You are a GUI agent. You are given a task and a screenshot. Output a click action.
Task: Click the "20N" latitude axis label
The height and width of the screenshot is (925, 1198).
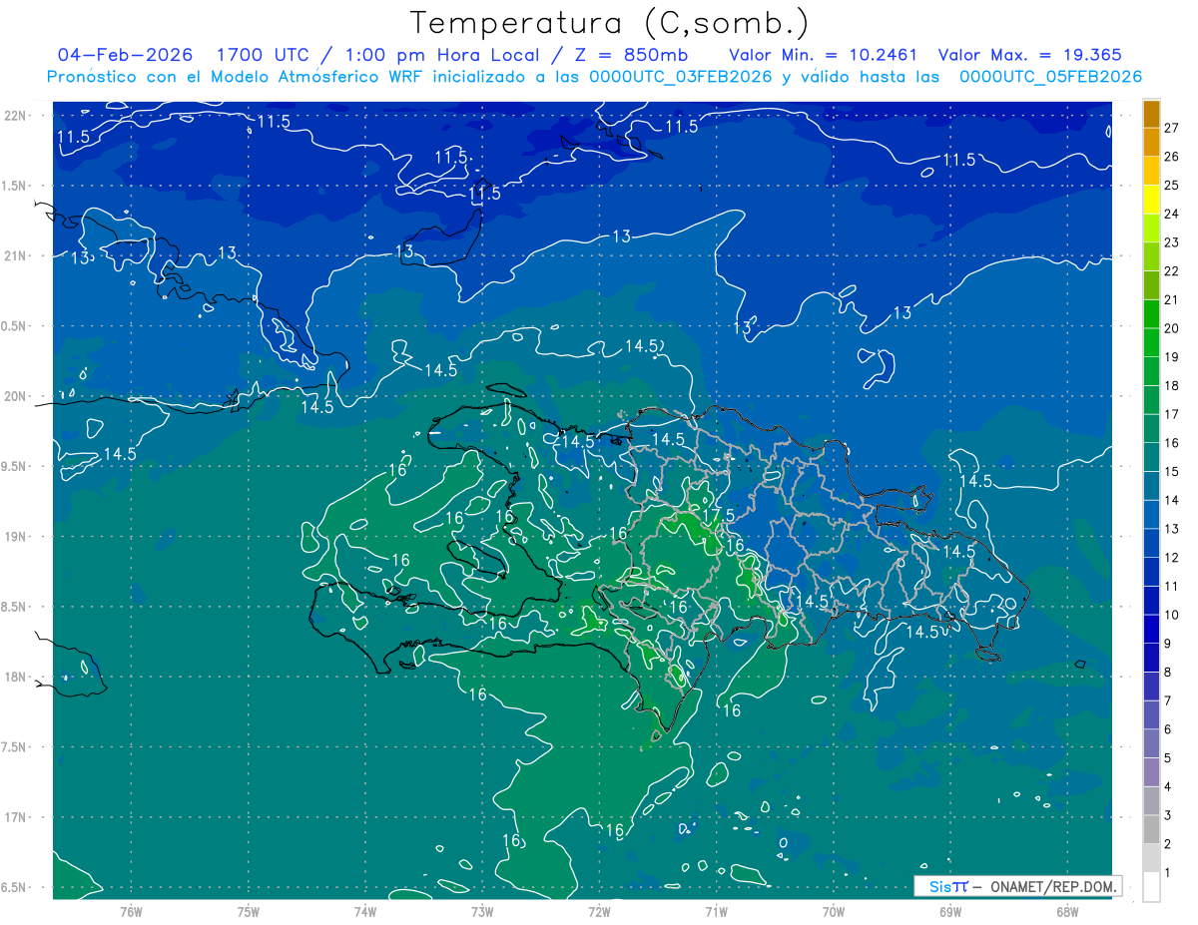17,396
